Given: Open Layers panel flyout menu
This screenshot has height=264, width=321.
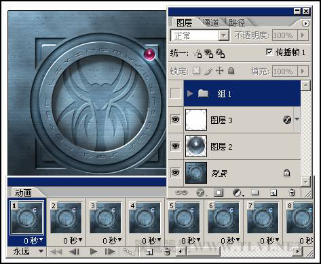Looking at the screenshot, I should (305, 23).
